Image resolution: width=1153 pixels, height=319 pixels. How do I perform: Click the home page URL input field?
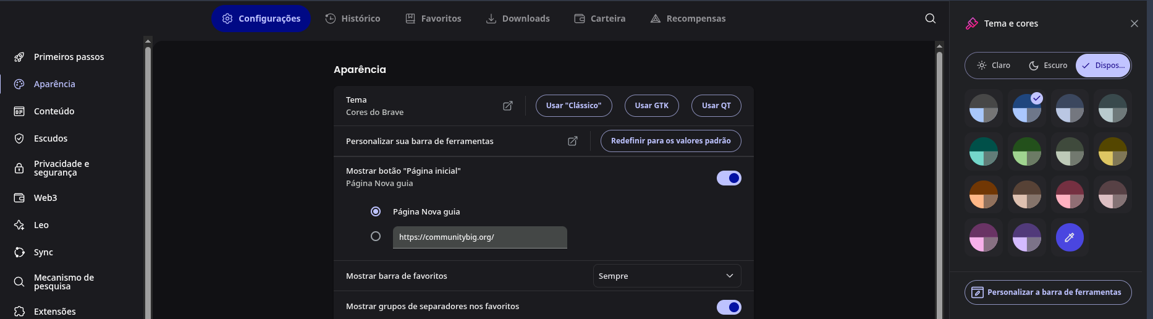(479, 237)
